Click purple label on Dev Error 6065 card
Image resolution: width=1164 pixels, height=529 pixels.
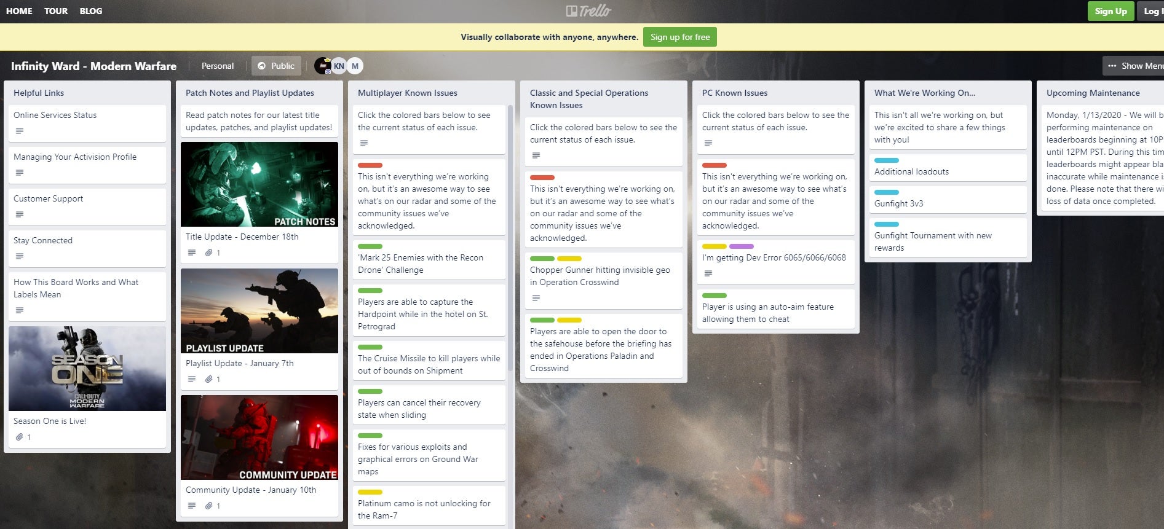point(742,246)
